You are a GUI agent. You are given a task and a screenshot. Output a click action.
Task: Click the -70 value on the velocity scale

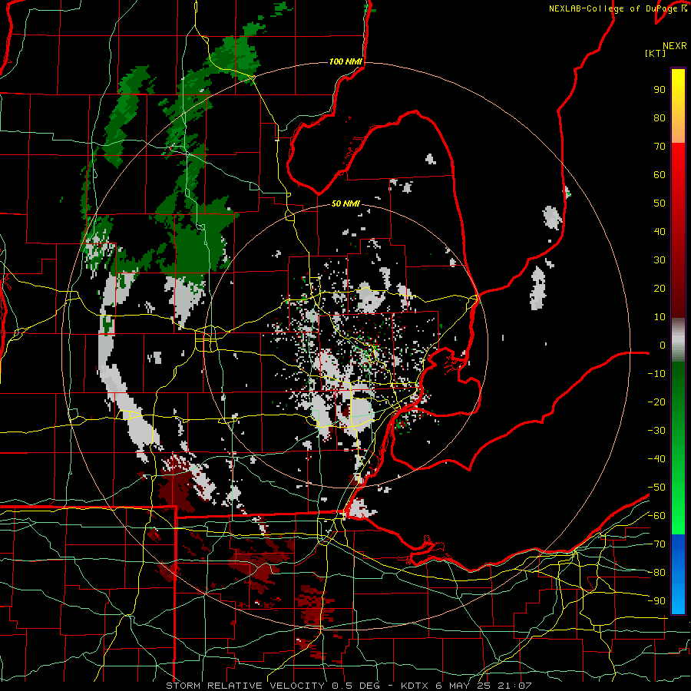[x=656, y=544]
